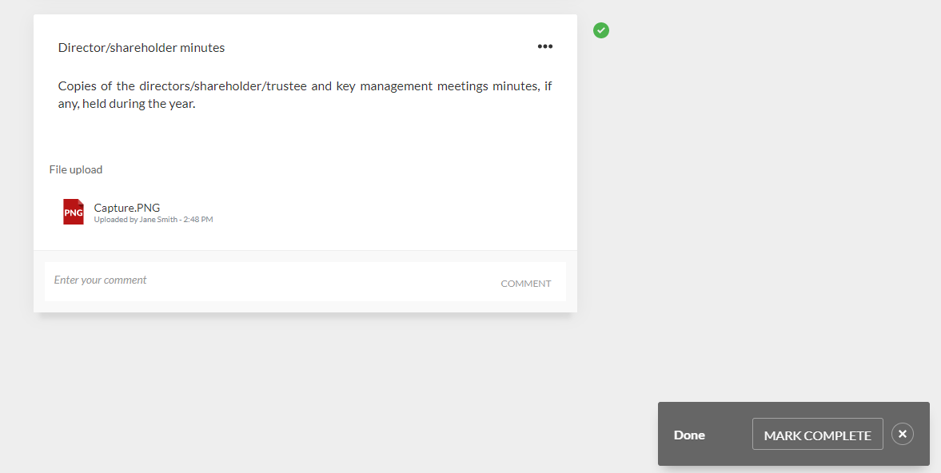The height and width of the screenshot is (473, 941).
Task: Click the word 'directors' in the description
Action: coord(164,86)
